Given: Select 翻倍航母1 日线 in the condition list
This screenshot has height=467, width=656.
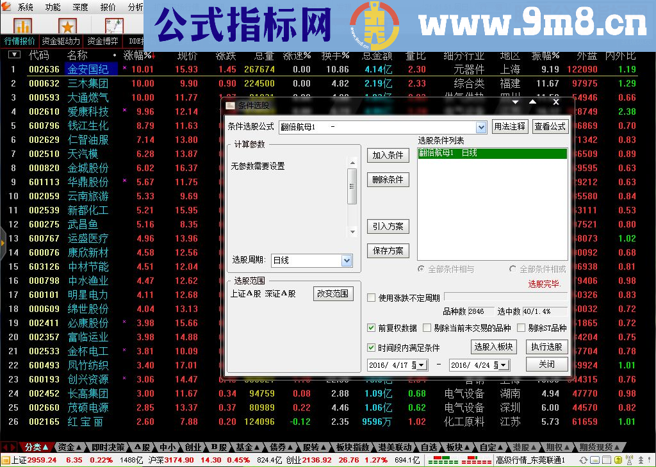Looking at the screenshot, I should tap(492, 154).
